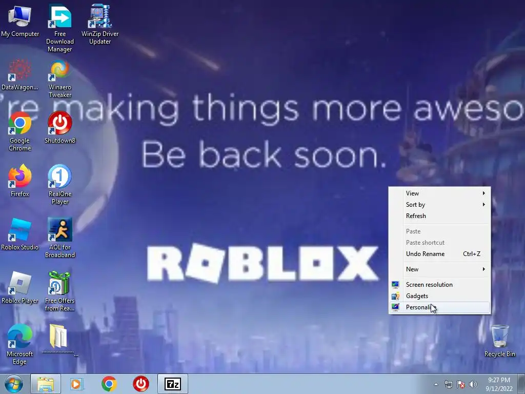Launch Windows Media Player from taskbar
525x394 pixels.
click(77, 384)
